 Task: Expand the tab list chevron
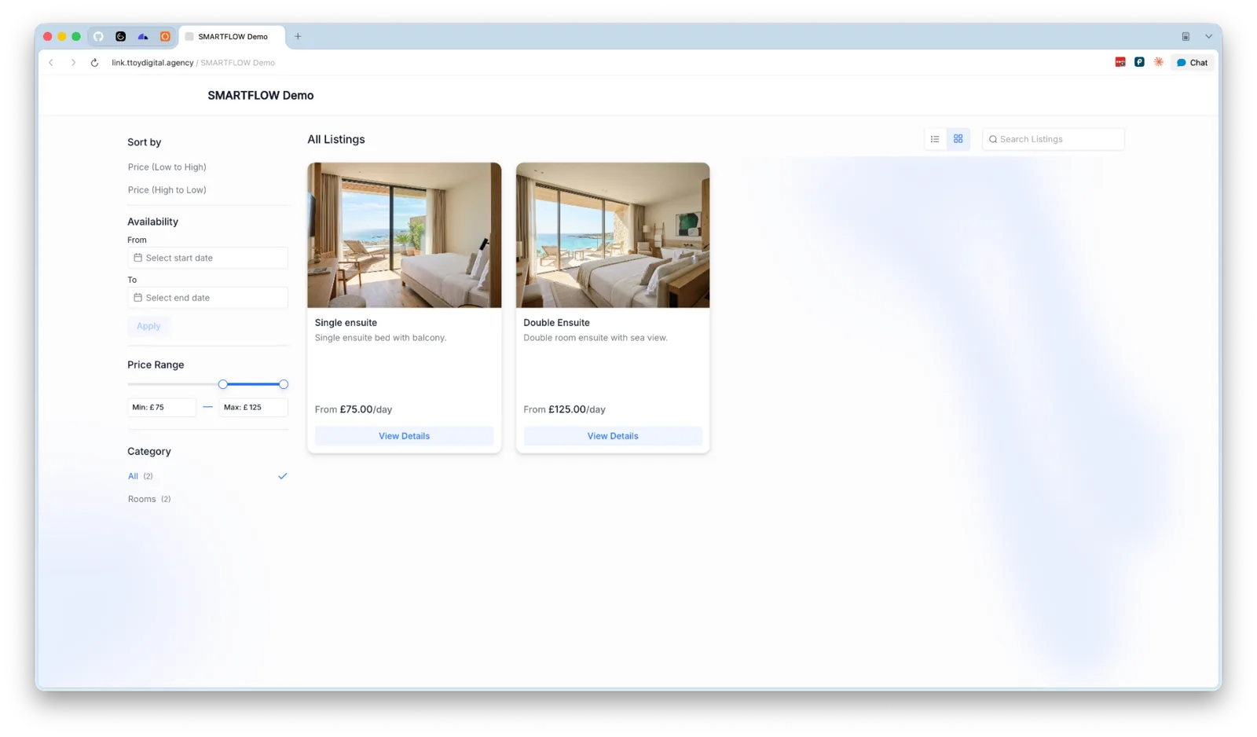(1208, 36)
